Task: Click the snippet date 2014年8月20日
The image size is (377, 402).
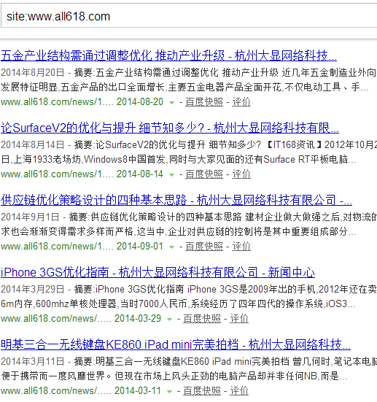Action: coord(32,73)
